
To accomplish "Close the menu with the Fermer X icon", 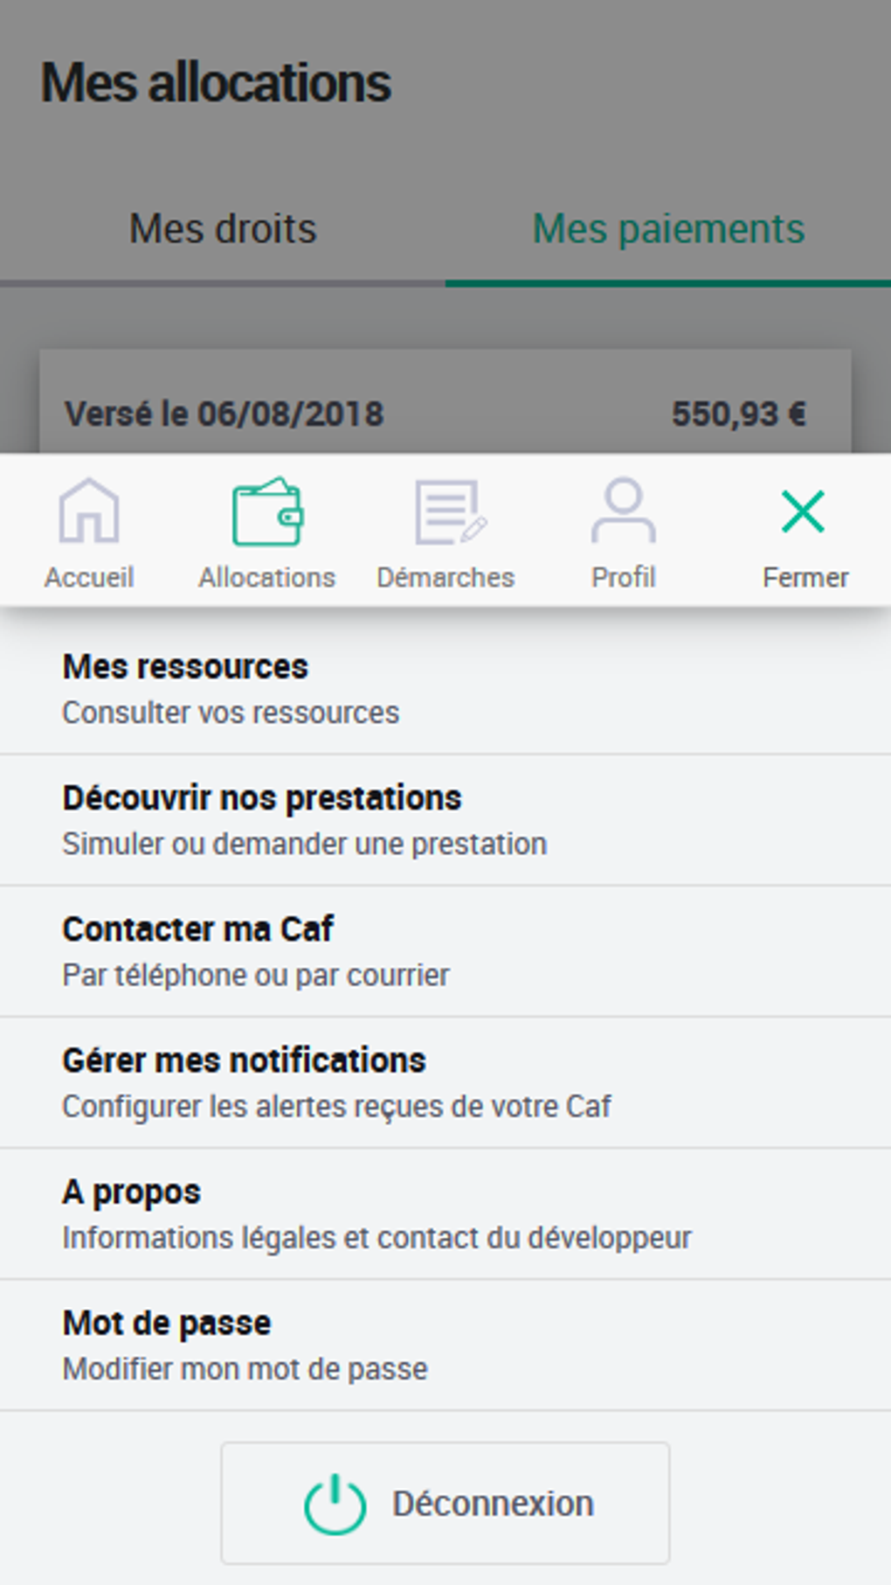I will pos(804,511).
